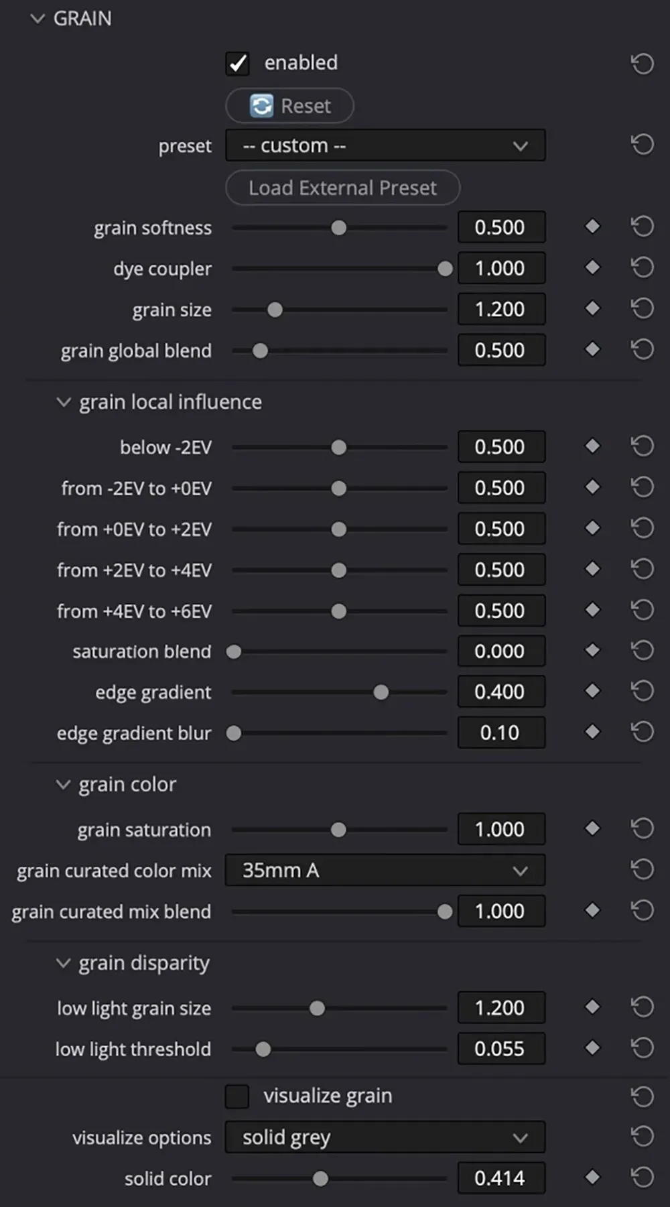Add keyframe for low light threshold

(x=592, y=1047)
